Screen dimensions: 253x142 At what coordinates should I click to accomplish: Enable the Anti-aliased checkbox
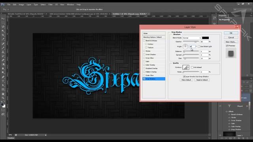(x=192, y=67)
